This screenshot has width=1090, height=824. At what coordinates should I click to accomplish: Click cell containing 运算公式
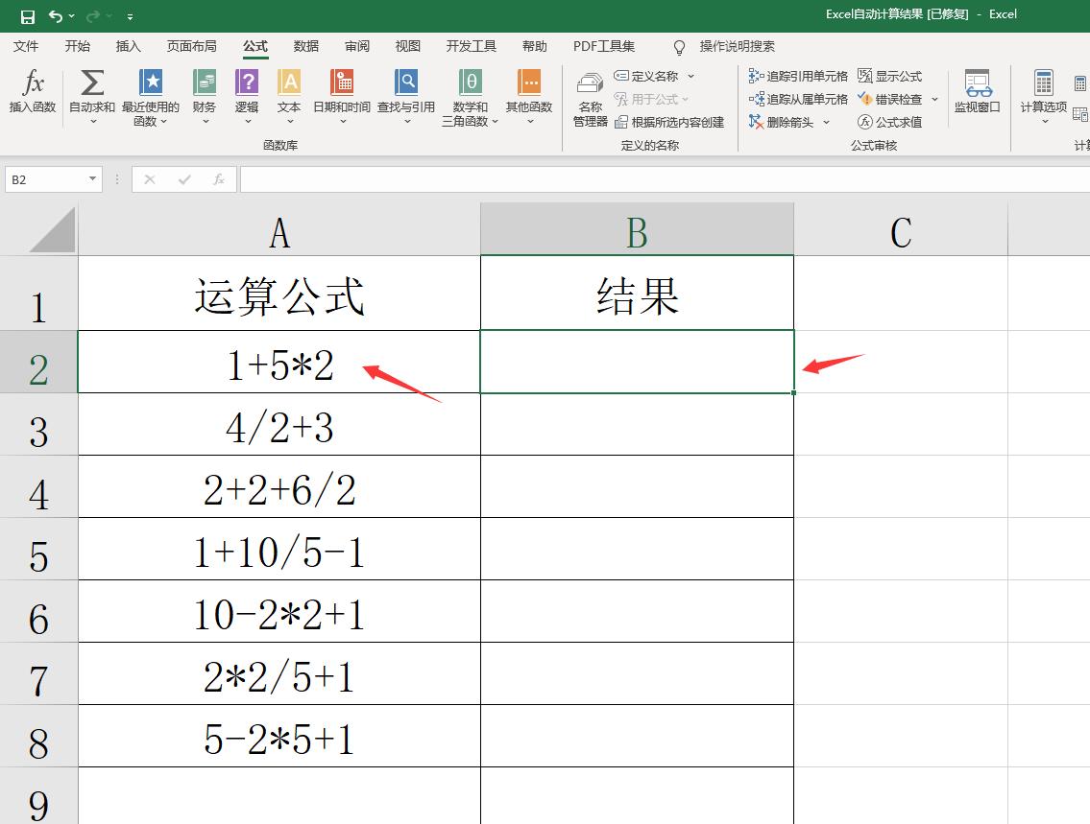pos(279,293)
